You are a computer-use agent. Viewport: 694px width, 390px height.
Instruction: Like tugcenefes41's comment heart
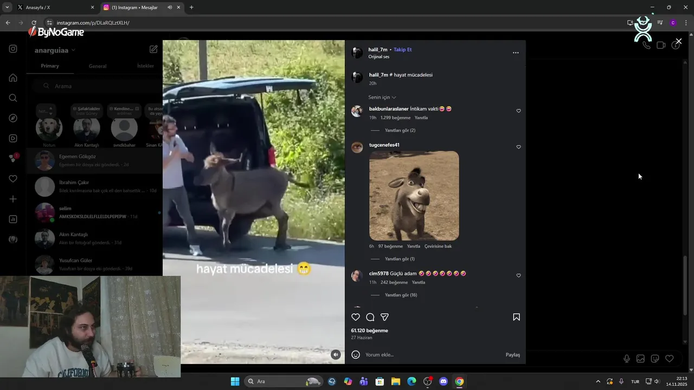point(518,147)
